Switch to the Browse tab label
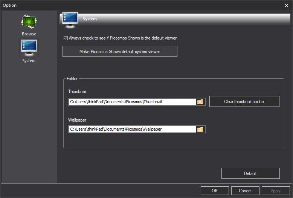Image resolution: width=293 pixels, height=198 pixels. point(29,34)
